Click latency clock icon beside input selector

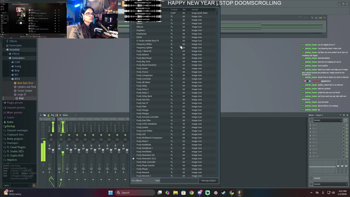pos(345,120)
